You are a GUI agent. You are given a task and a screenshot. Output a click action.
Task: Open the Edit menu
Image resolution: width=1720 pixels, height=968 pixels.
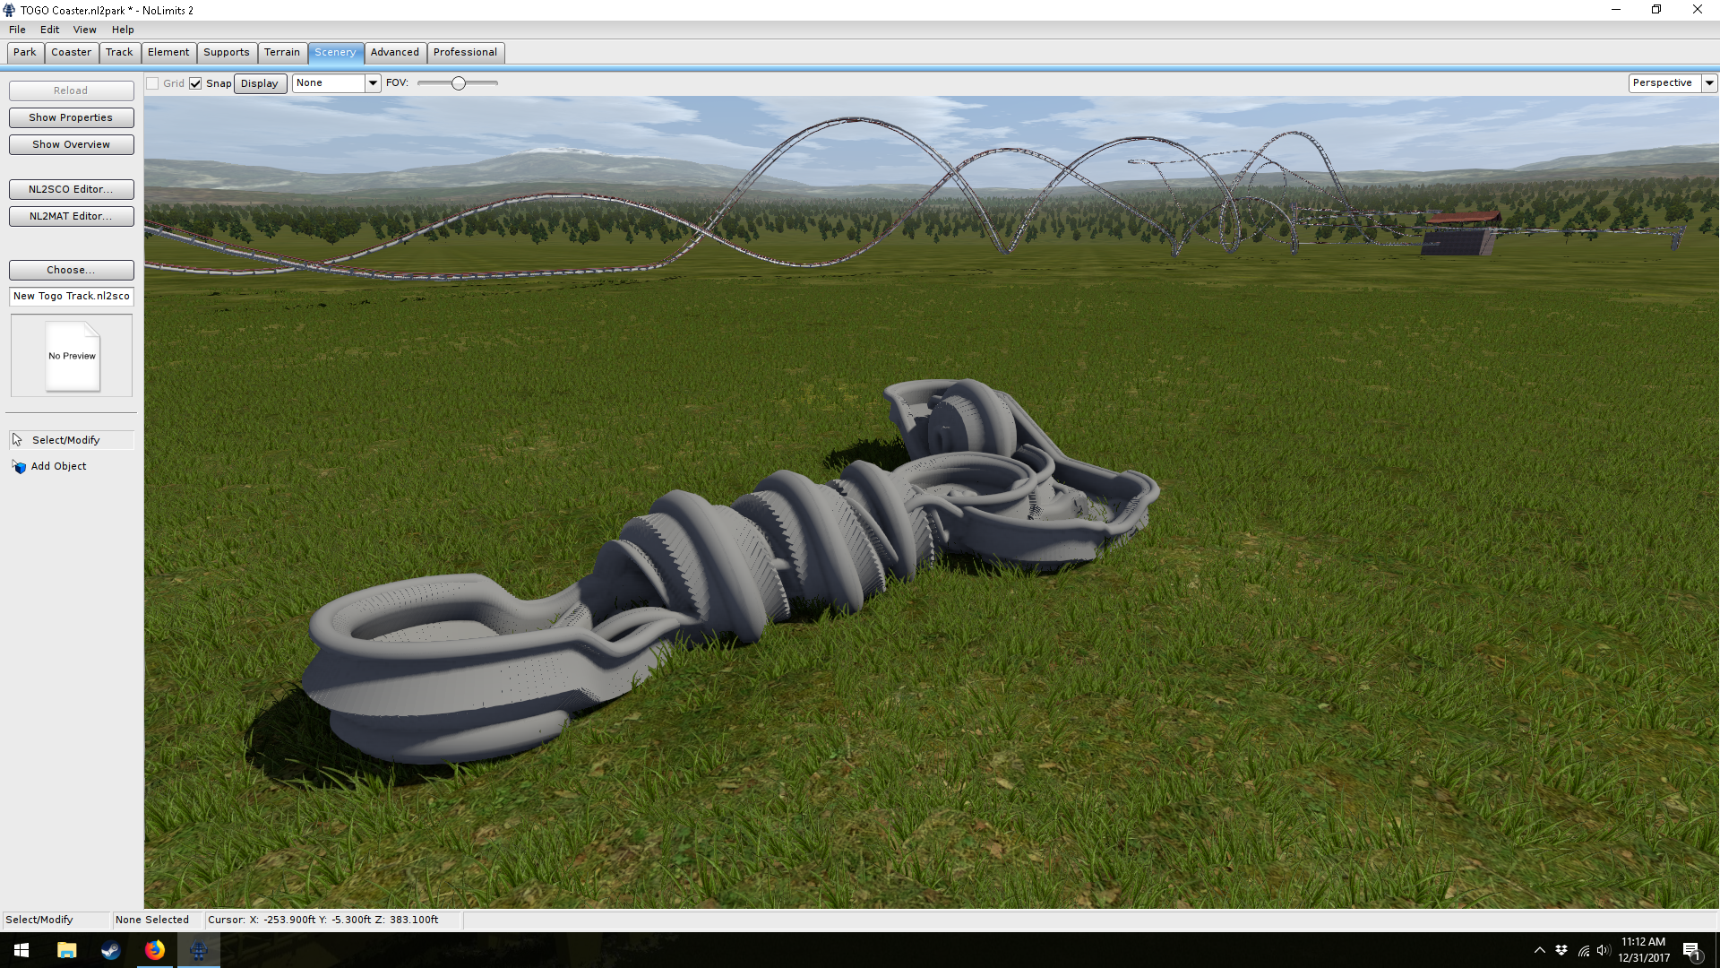(x=49, y=30)
